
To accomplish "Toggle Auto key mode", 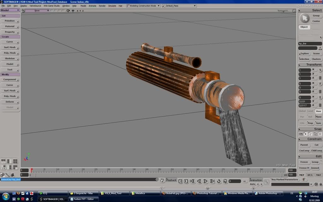I will (x=253, y=184).
